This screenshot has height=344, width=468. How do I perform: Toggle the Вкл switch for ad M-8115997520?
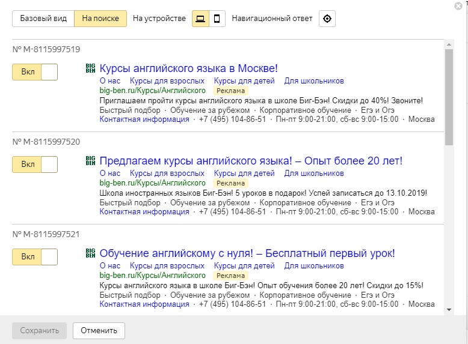(35, 164)
